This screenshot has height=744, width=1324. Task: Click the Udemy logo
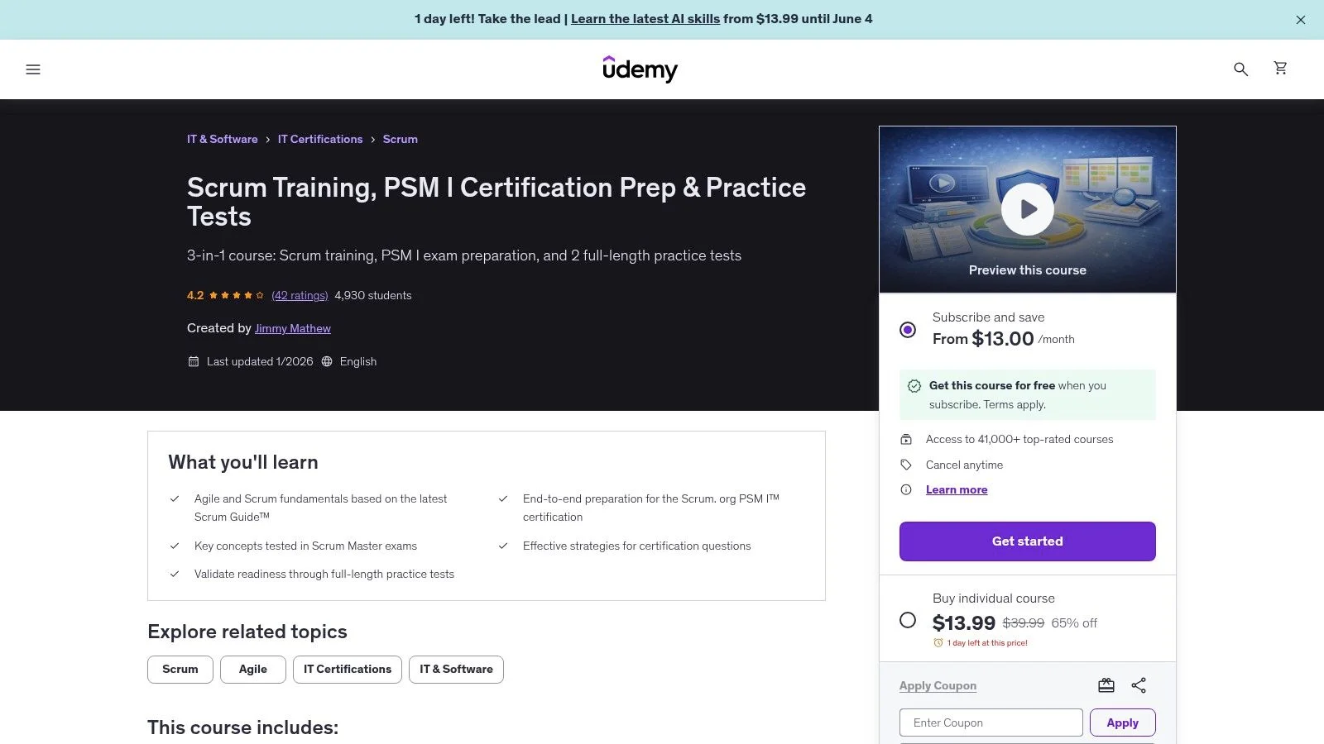point(640,69)
